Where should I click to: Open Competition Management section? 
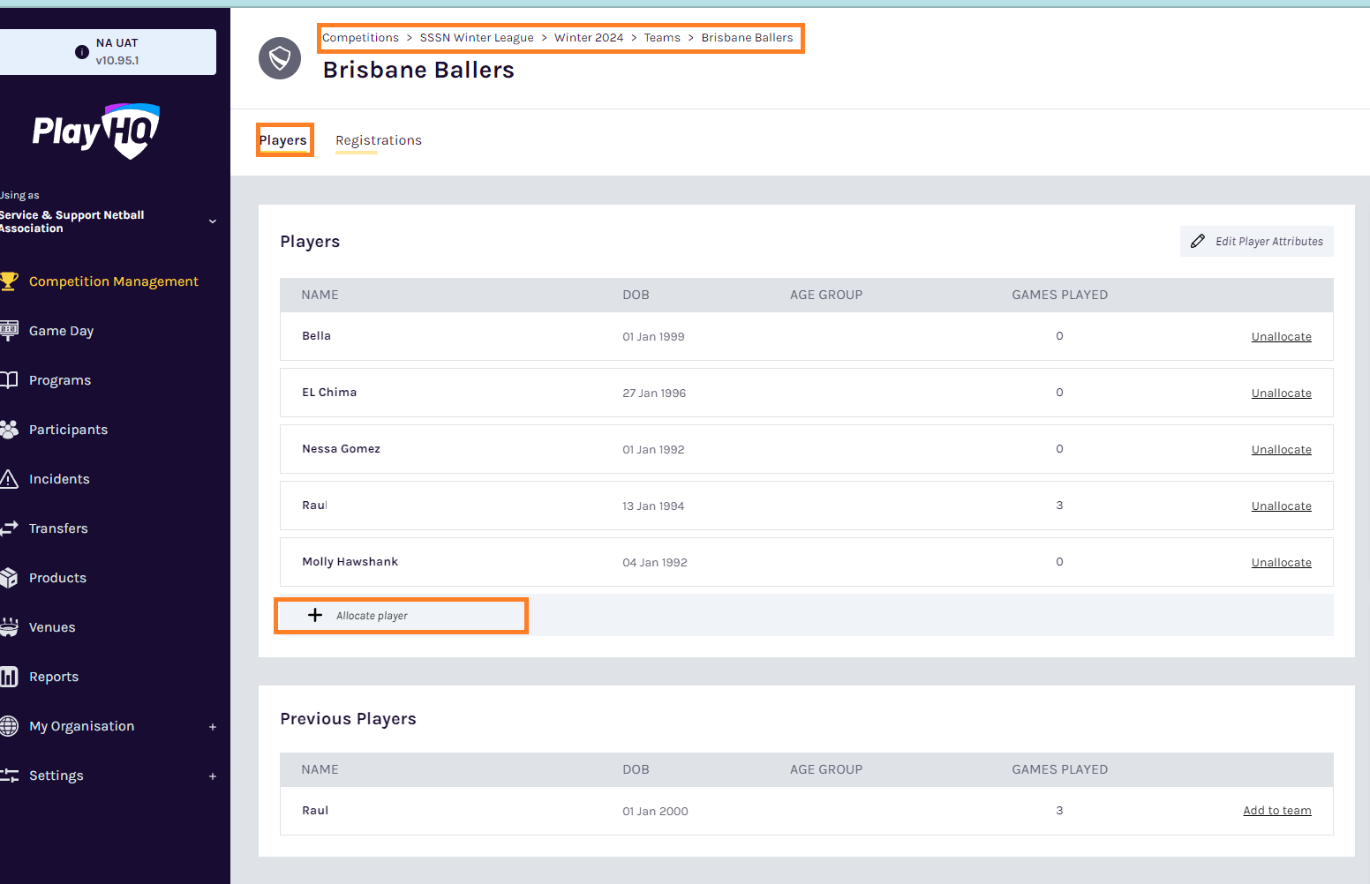[114, 281]
